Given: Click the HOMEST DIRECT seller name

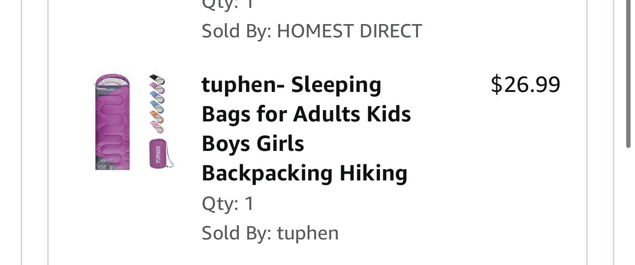Looking at the screenshot, I should pos(349,31).
